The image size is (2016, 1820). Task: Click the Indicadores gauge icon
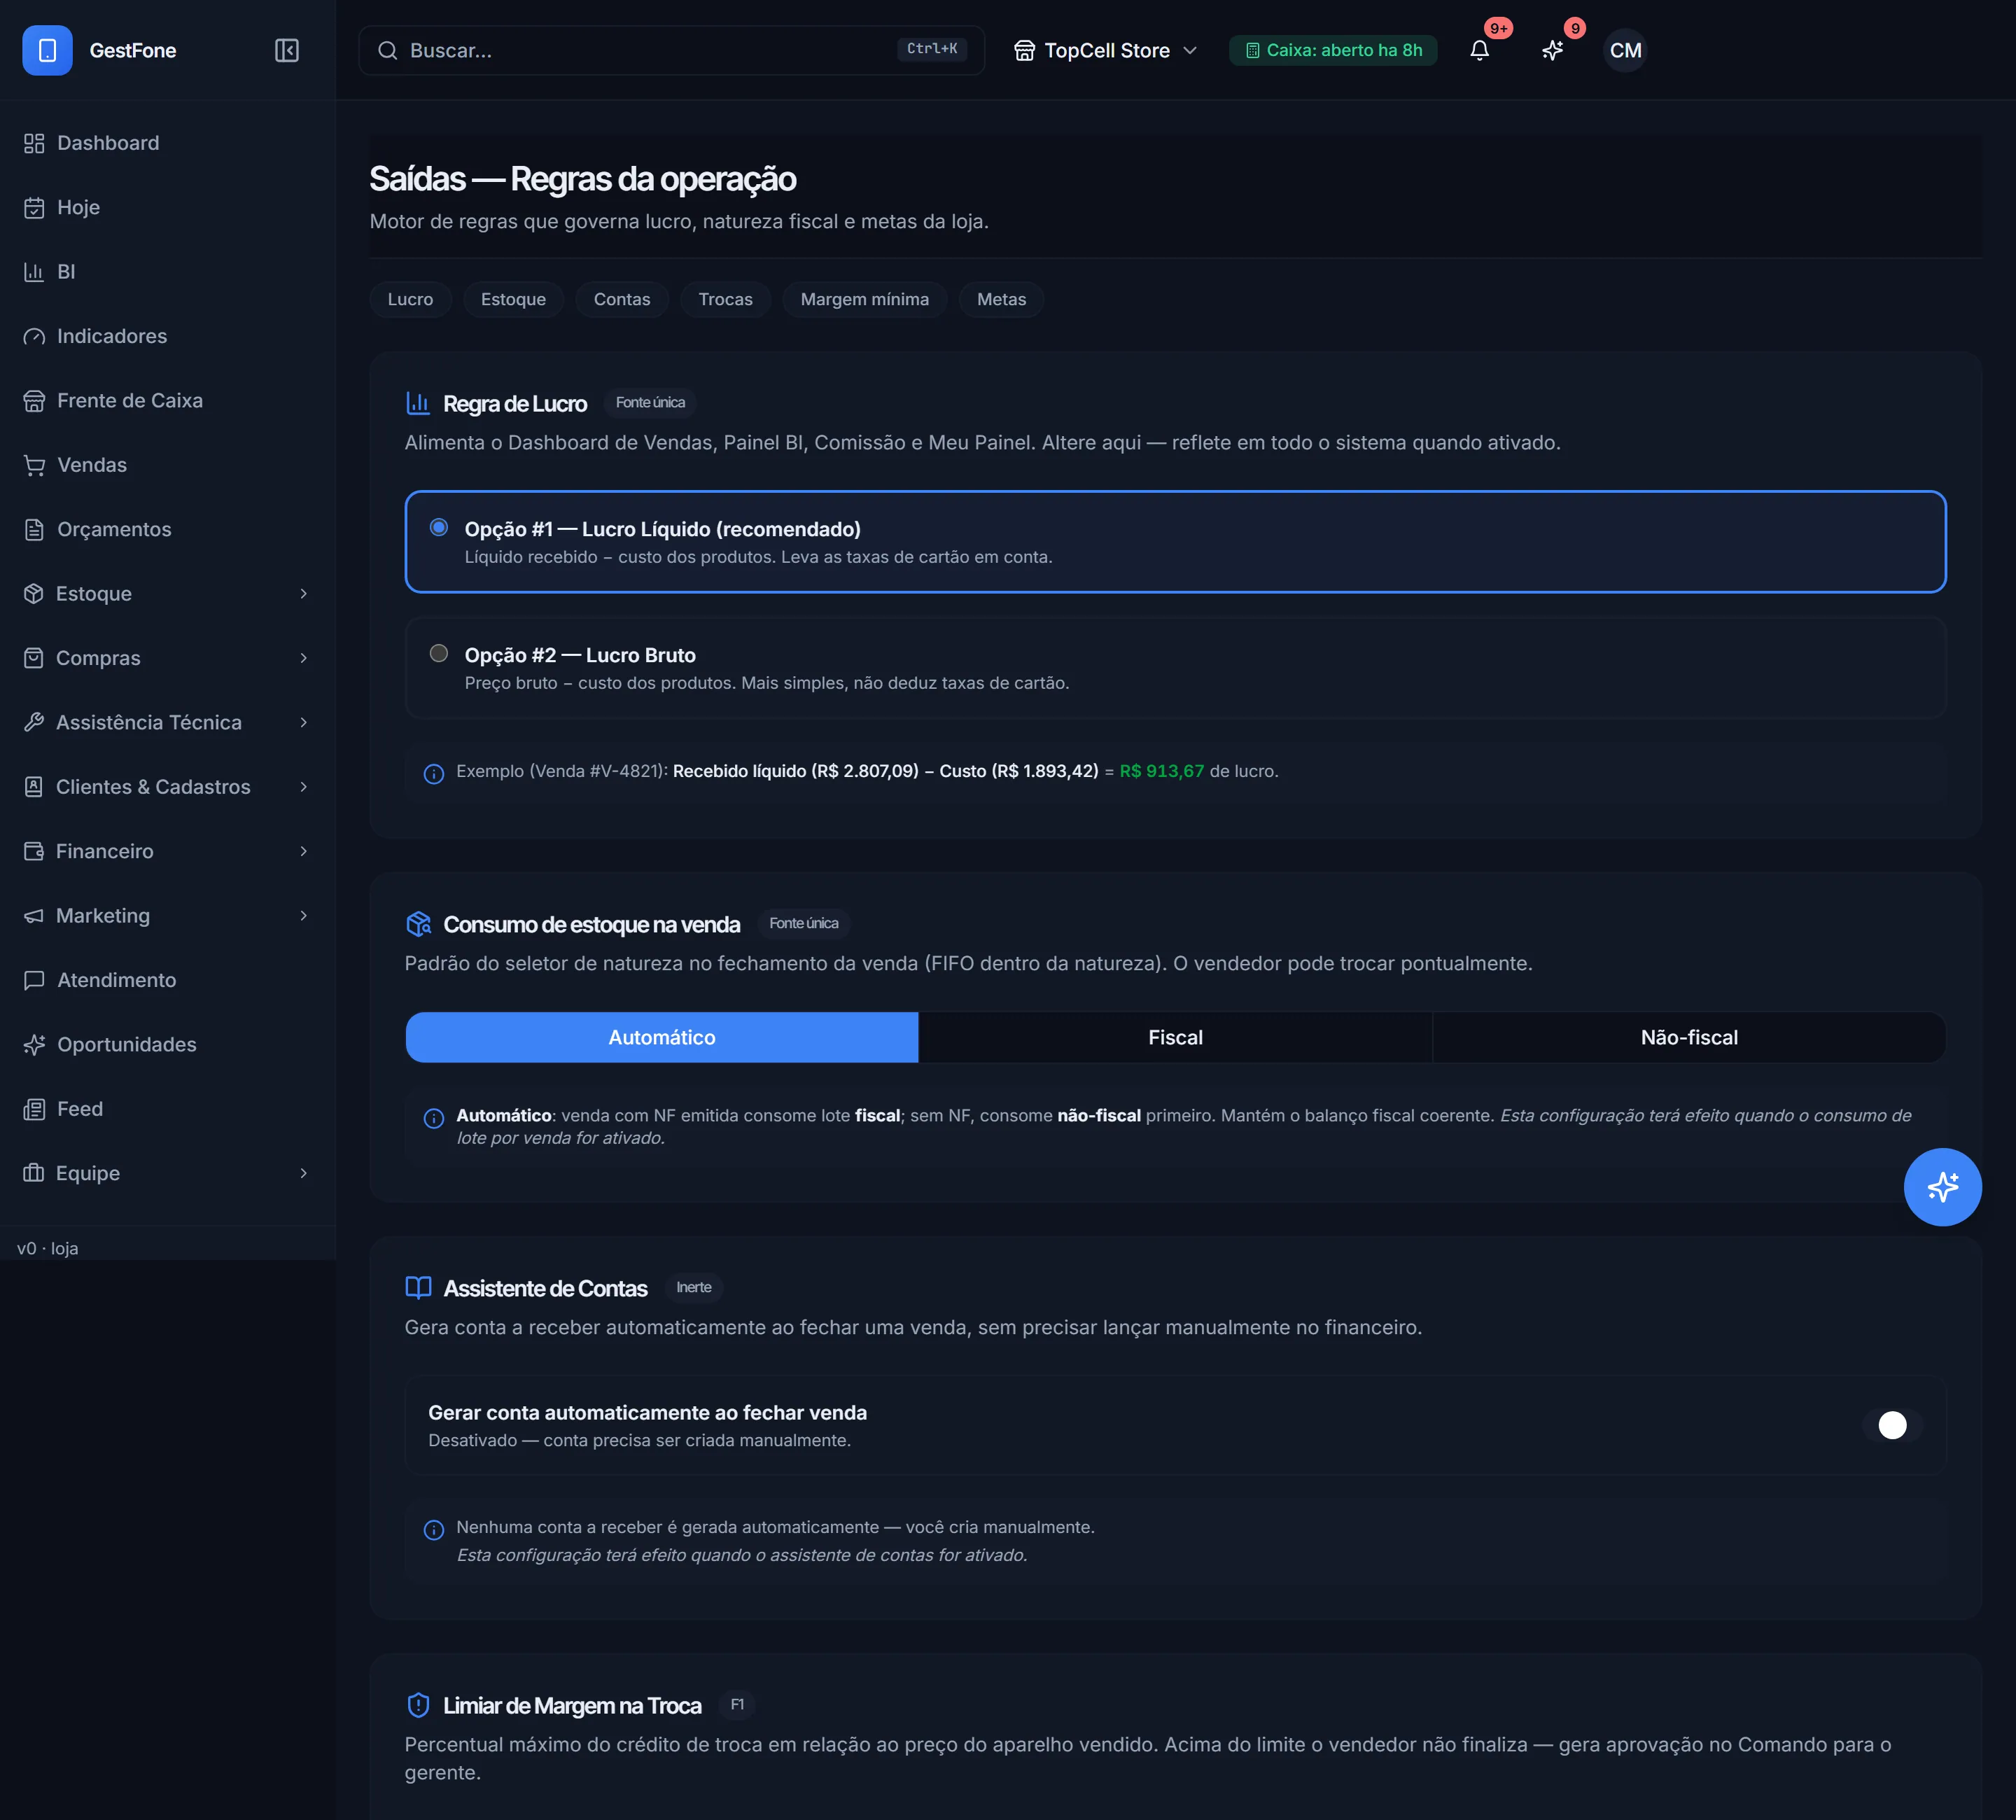click(x=34, y=336)
